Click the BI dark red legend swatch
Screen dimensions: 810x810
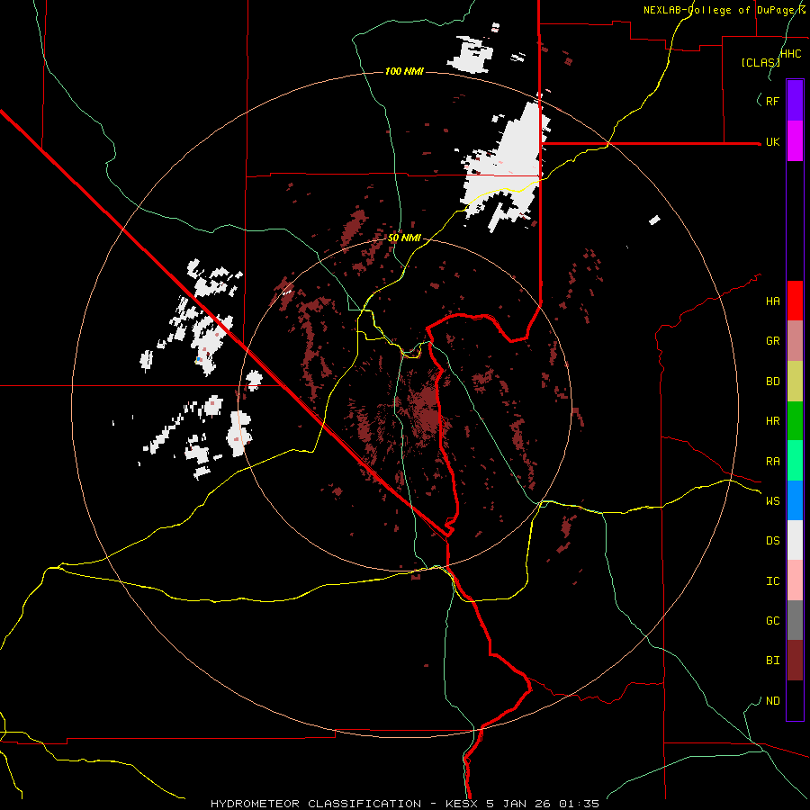tap(795, 661)
